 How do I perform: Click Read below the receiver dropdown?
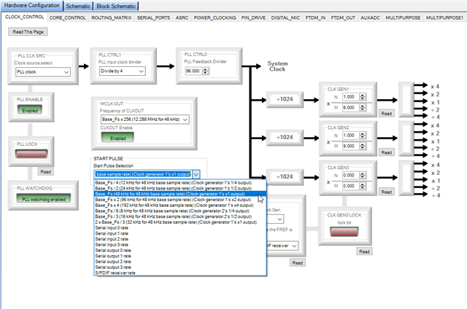[297, 263]
